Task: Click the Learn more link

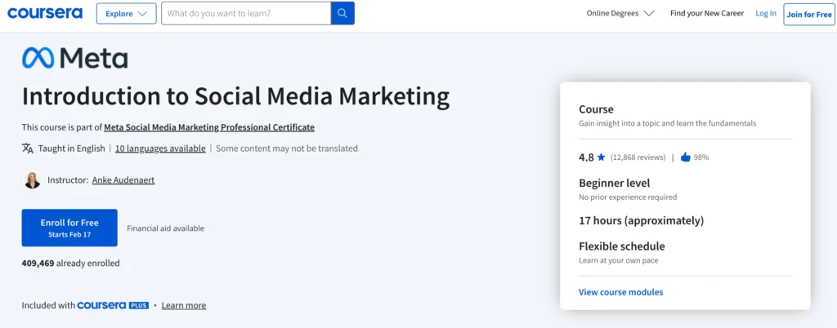Action: pos(184,306)
